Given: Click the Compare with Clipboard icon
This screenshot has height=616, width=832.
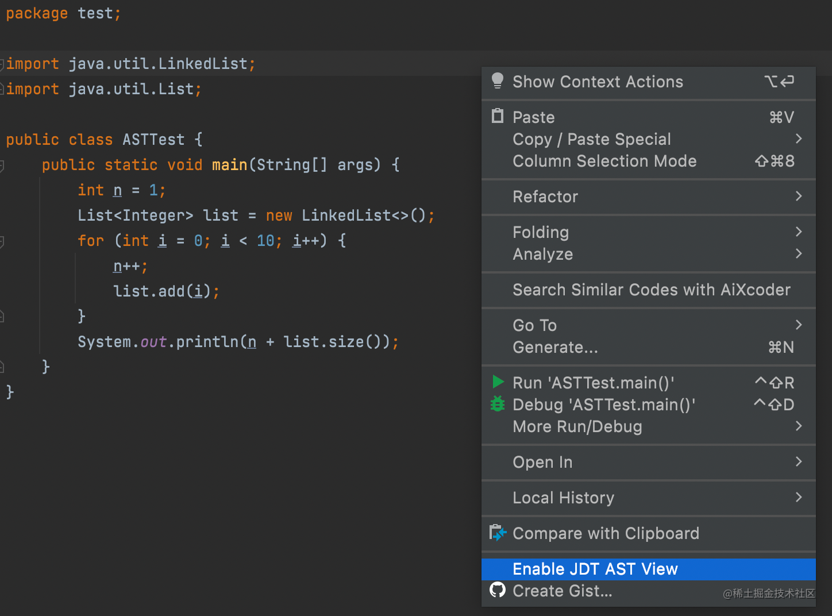Looking at the screenshot, I should pos(498,533).
